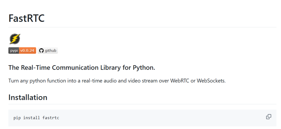Click the word 'pip' in the code block

[x=17, y=118]
